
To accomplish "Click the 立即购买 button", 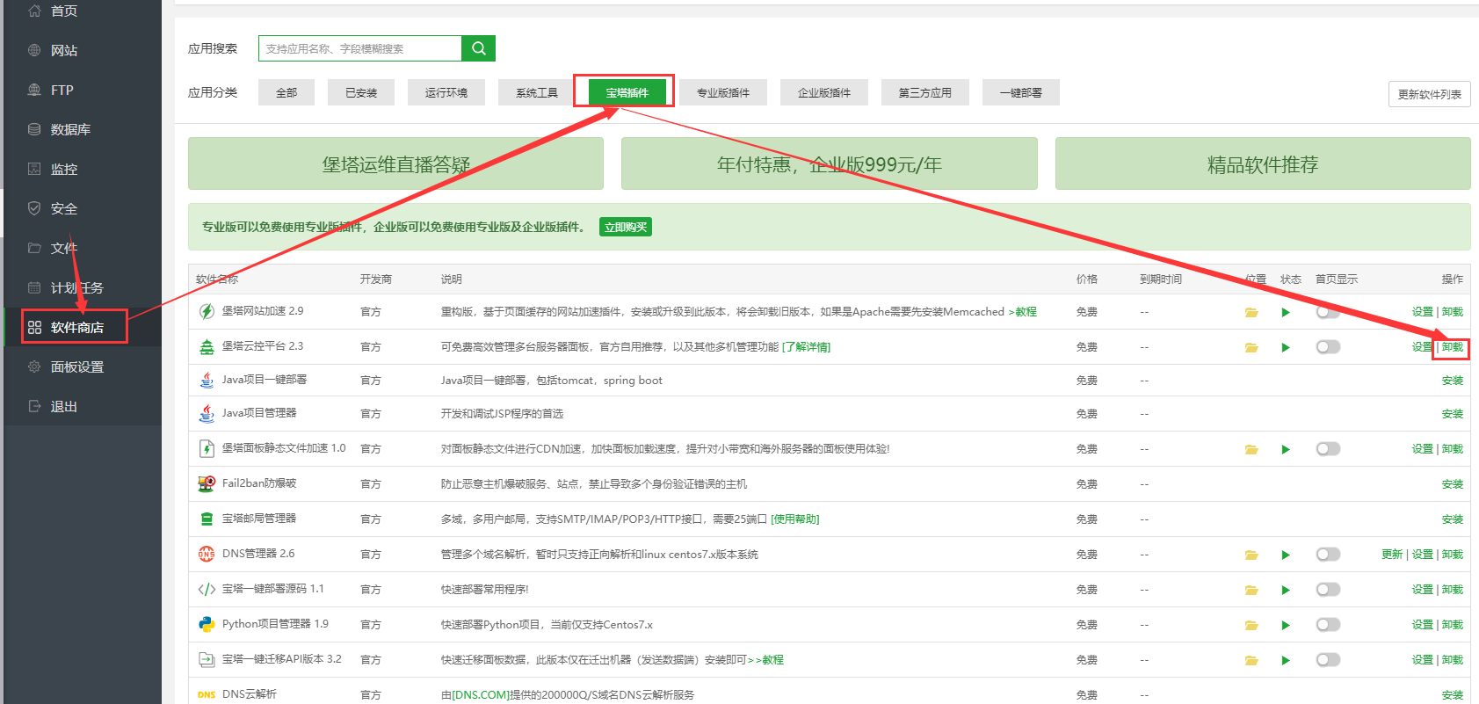I will tap(626, 227).
